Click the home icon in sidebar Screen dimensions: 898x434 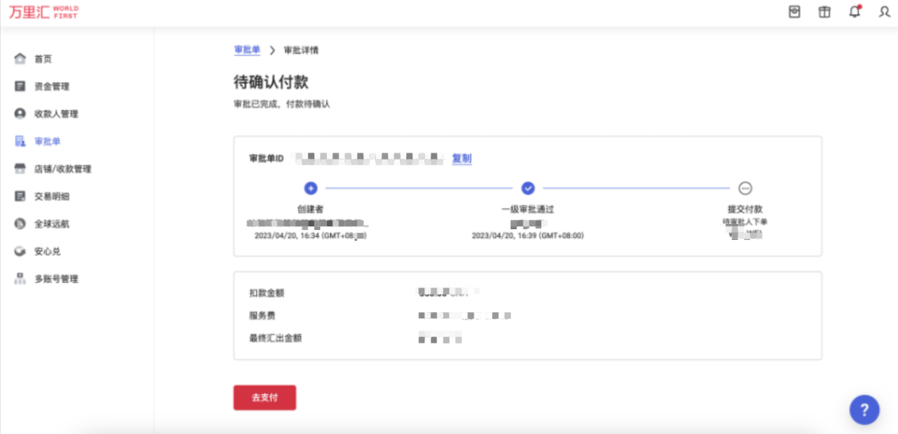[x=20, y=59]
